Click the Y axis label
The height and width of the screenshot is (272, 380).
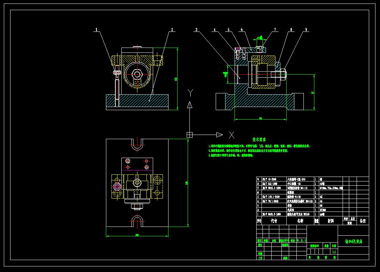[x=190, y=93]
